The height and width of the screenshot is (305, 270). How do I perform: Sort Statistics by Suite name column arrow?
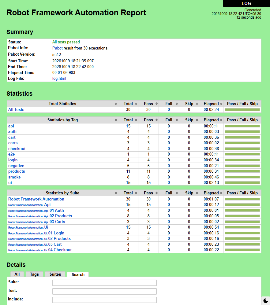[x=116, y=193]
